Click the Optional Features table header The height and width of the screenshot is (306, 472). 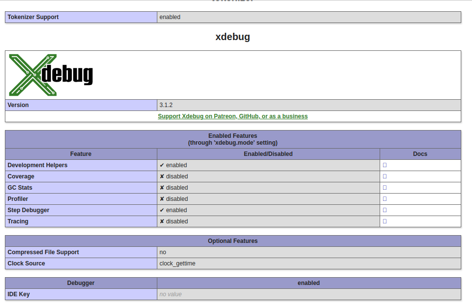tap(233, 241)
